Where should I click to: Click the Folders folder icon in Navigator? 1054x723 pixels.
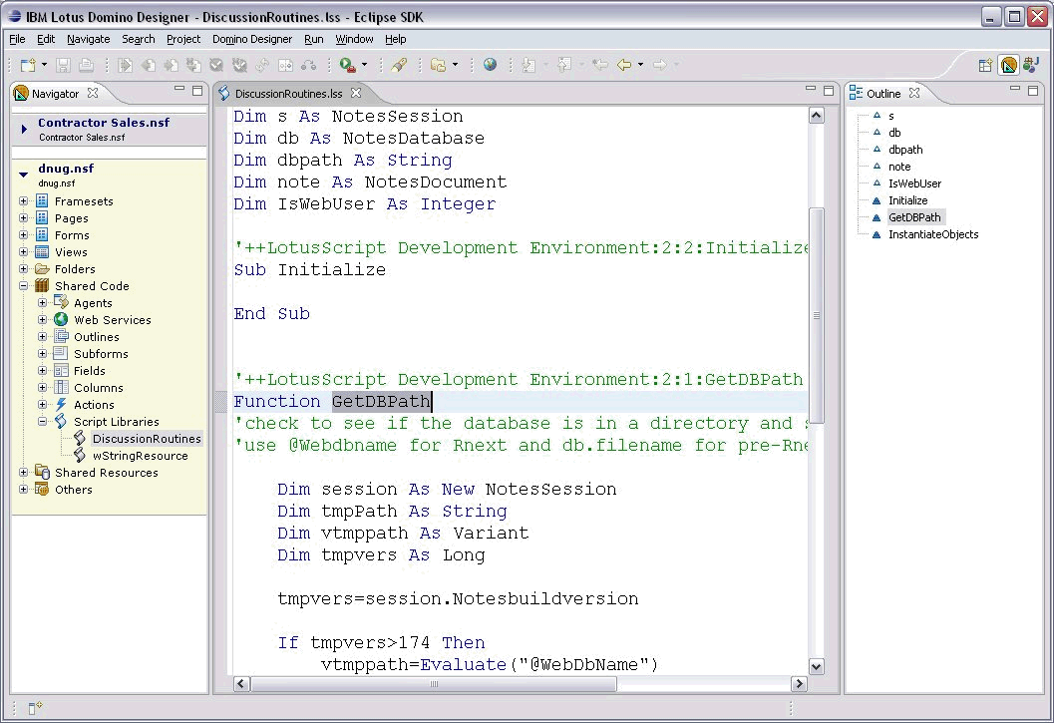(x=42, y=269)
